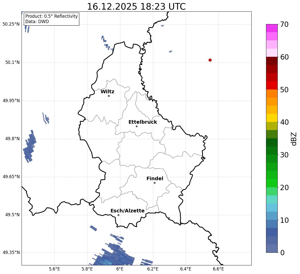Click the Data: DWD text
The width and height of the screenshot is (300, 274).
pos(37,22)
